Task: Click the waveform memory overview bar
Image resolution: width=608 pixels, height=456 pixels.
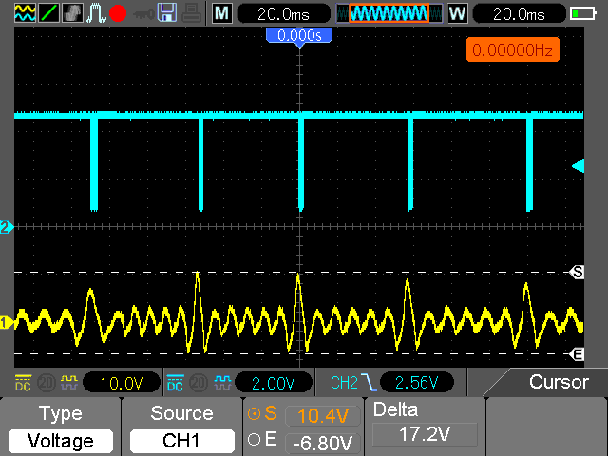Action: coord(389,13)
